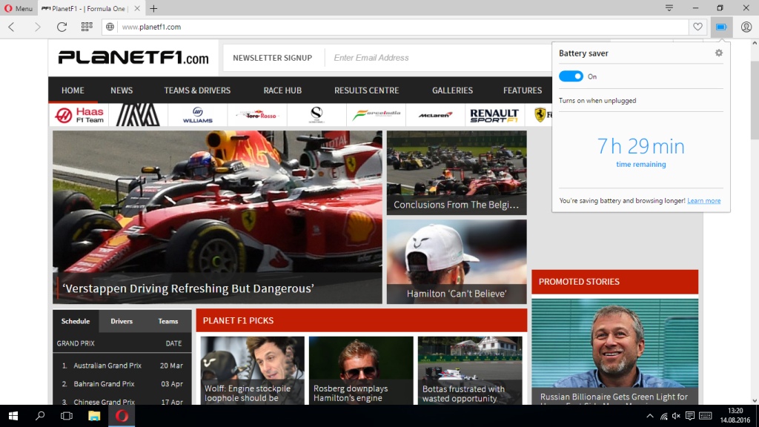The width and height of the screenshot is (759, 427).
Task: Show hidden system tray icons
Action: click(x=650, y=416)
